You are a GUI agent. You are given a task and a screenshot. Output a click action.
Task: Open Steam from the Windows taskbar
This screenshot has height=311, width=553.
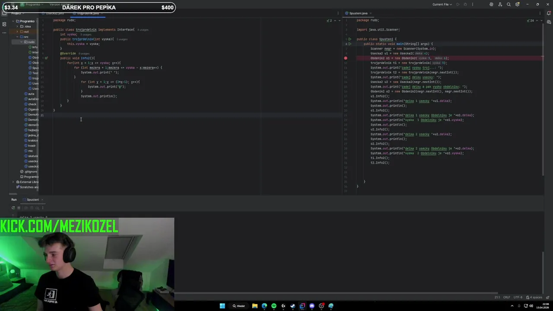293,306
